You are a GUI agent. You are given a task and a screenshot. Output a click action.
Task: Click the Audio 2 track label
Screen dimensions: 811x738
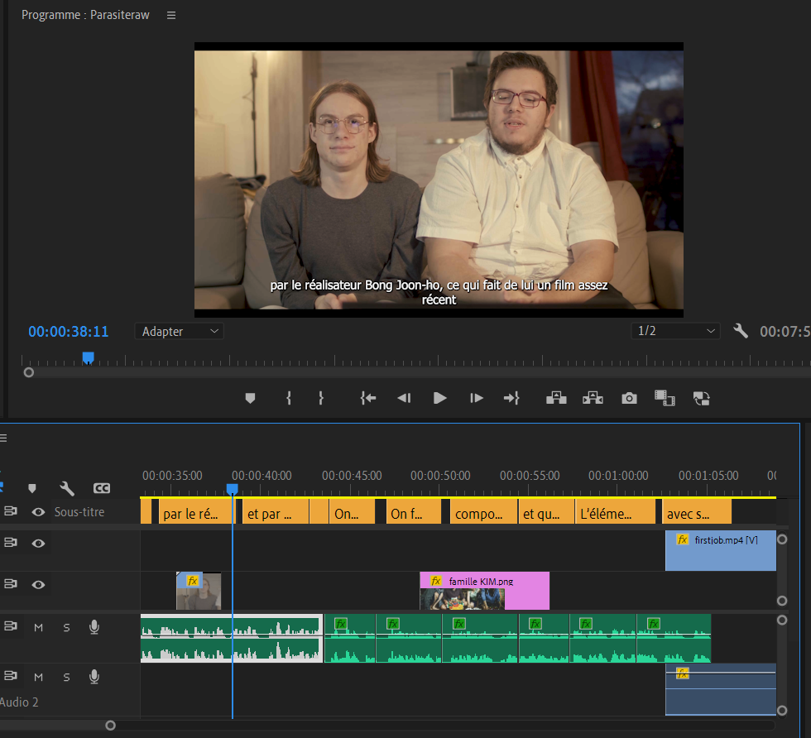[x=19, y=702]
